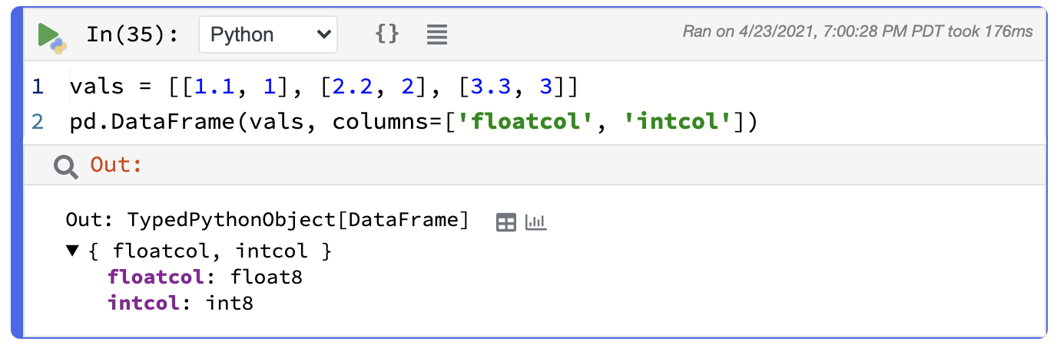Click line number 2 in the gutter
The width and height of the screenshot is (1057, 348).
coord(38,122)
